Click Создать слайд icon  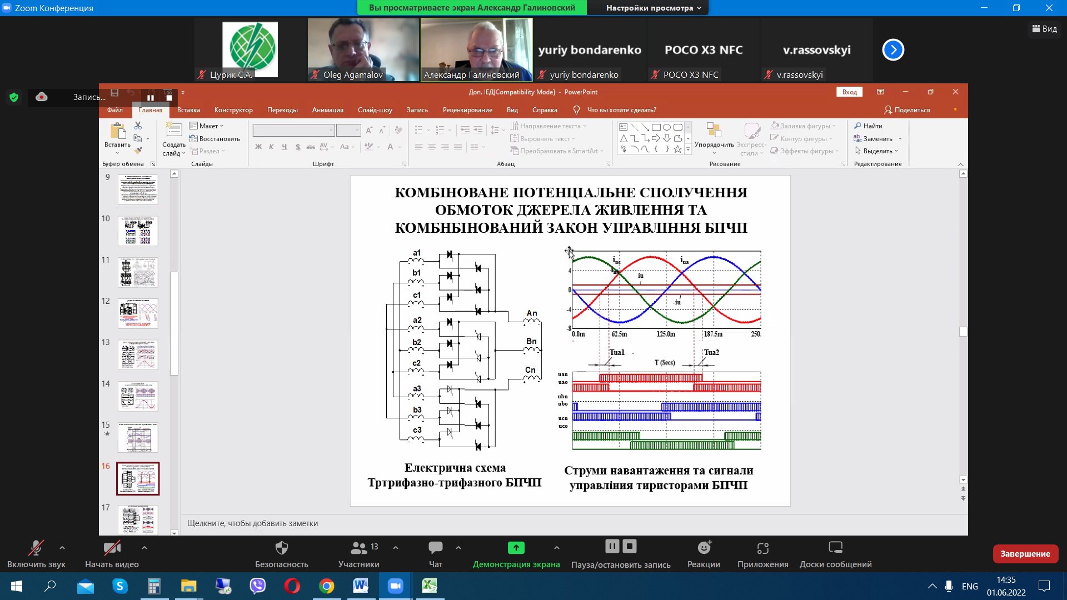click(174, 130)
